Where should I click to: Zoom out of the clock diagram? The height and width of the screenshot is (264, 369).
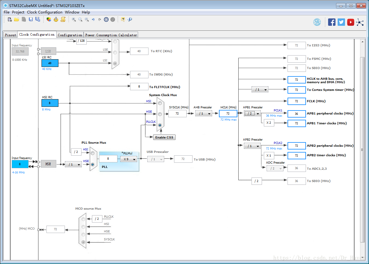click(87, 19)
